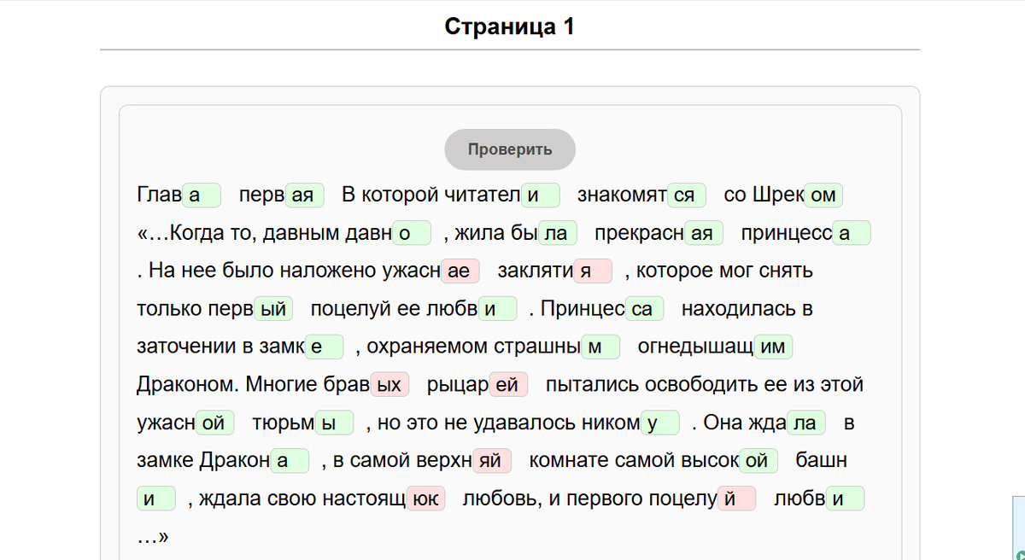Select the 'ом' field after 'Шрек'
This screenshot has width=1025, height=560.
[823, 195]
